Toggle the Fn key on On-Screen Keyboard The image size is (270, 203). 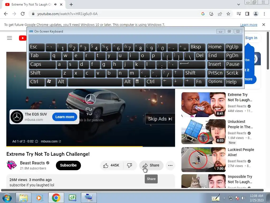pos(200,82)
